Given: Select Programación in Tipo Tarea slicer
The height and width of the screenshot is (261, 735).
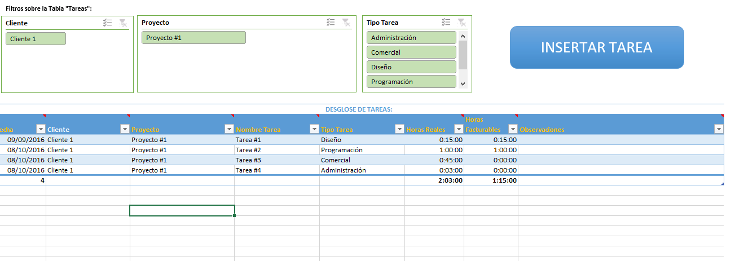Looking at the screenshot, I should 411,82.
